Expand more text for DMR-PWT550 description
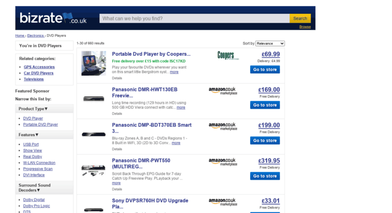392x213 pixels. pos(116,183)
